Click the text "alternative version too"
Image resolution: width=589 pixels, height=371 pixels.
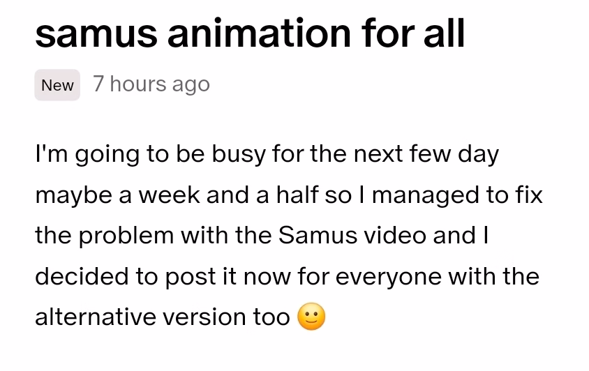[x=163, y=317]
